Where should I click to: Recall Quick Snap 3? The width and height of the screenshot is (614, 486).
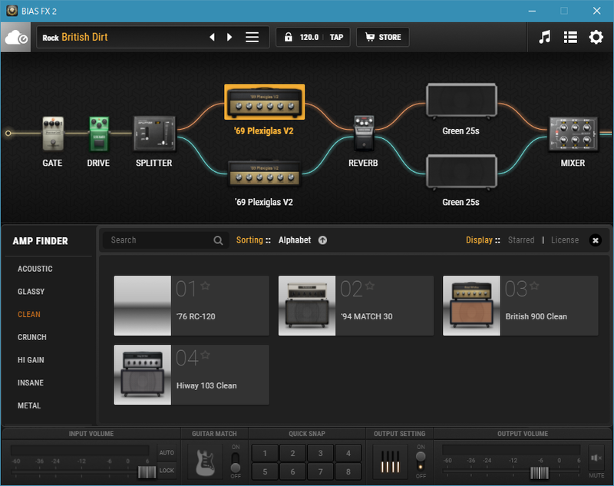point(320,453)
